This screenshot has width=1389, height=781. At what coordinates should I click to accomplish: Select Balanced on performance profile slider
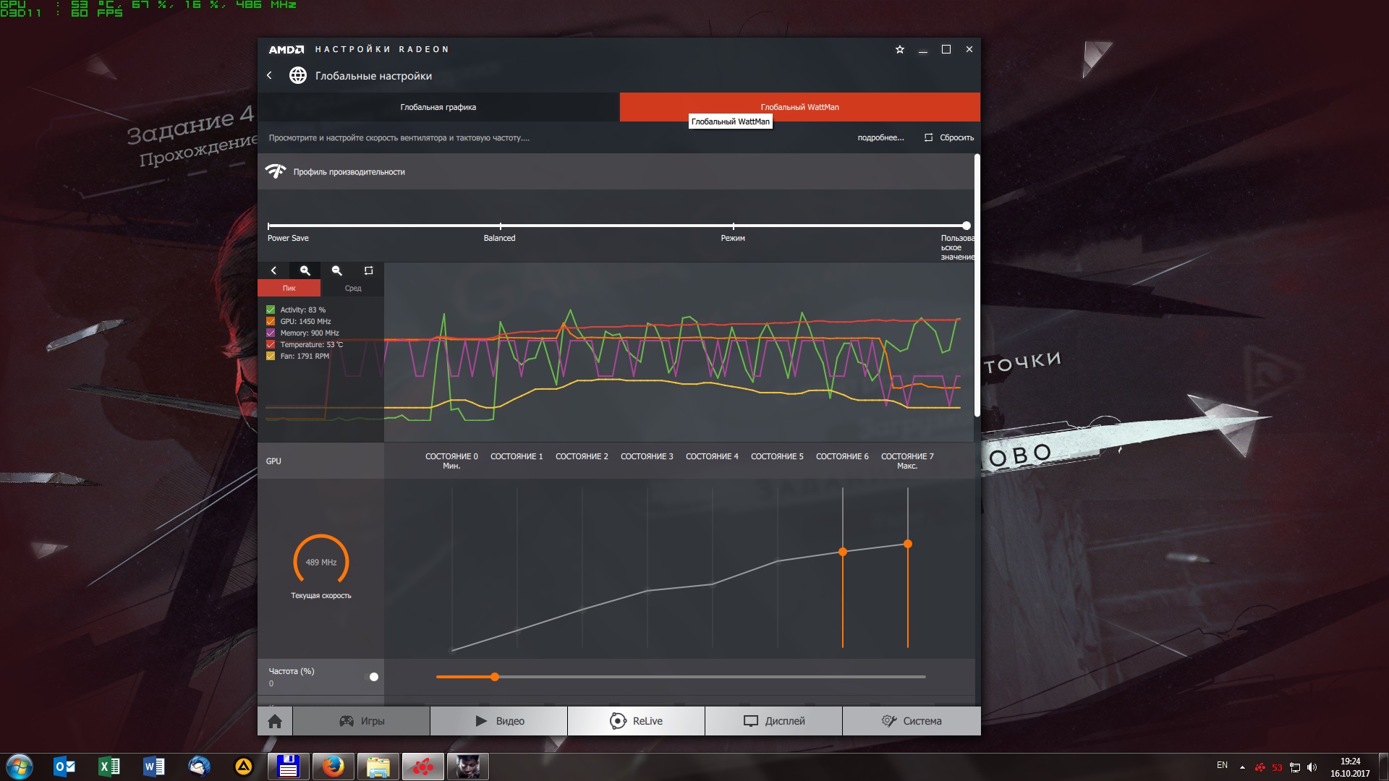coord(500,226)
